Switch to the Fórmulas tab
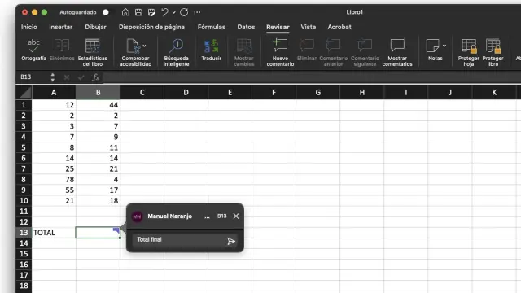The image size is (521, 293). 212,27
